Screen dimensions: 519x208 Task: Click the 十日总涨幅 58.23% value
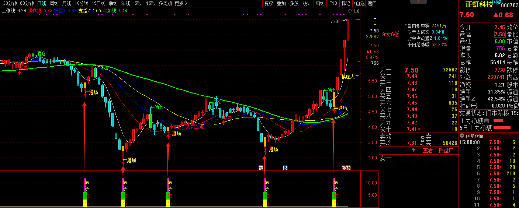point(439,45)
